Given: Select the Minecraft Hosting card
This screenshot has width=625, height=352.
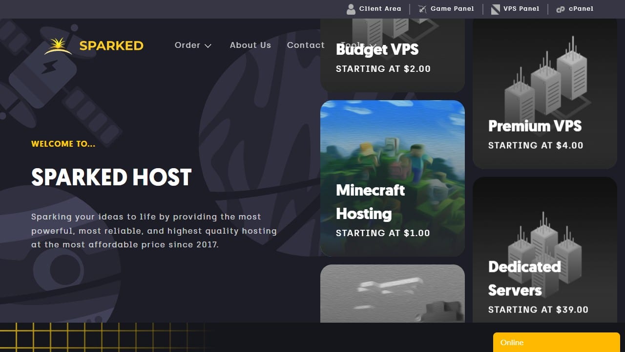Looking at the screenshot, I should pos(393,178).
